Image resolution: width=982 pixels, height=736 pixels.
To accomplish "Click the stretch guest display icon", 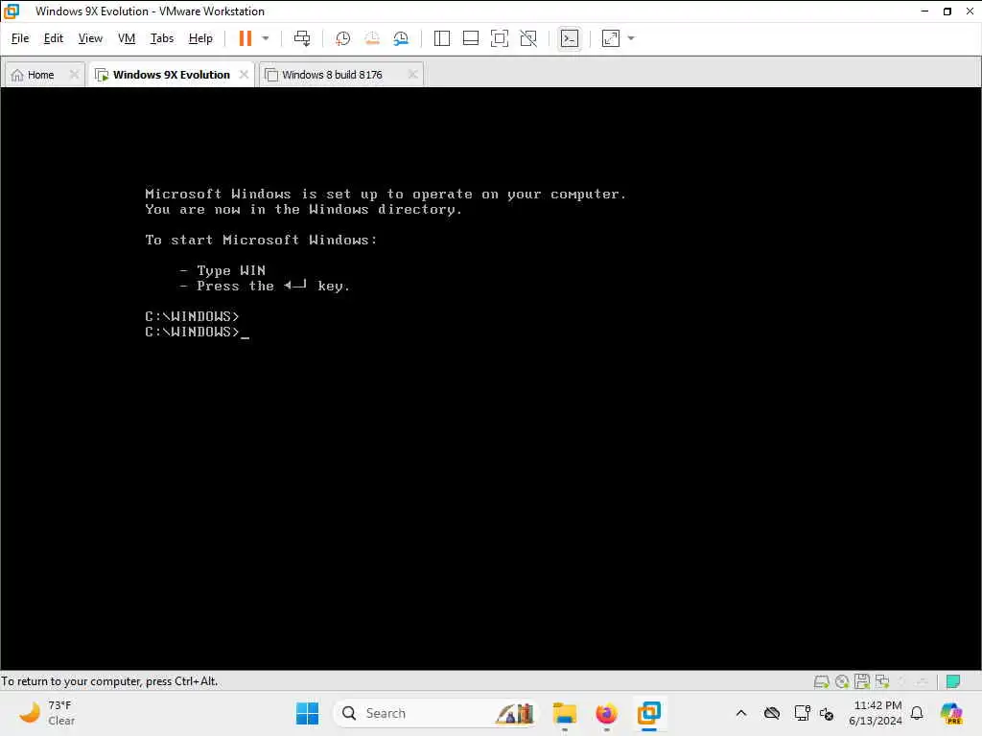I will 611,38.
